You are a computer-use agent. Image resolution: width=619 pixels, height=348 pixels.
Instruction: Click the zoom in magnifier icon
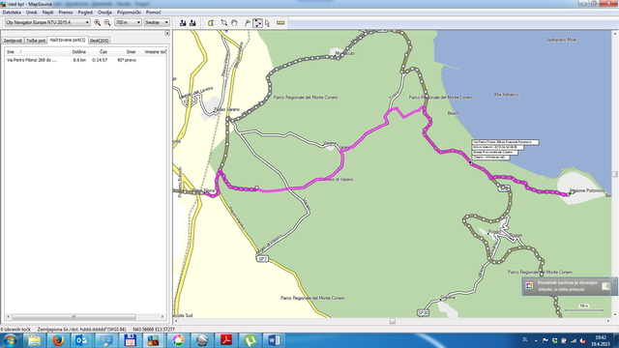point(97,23)
